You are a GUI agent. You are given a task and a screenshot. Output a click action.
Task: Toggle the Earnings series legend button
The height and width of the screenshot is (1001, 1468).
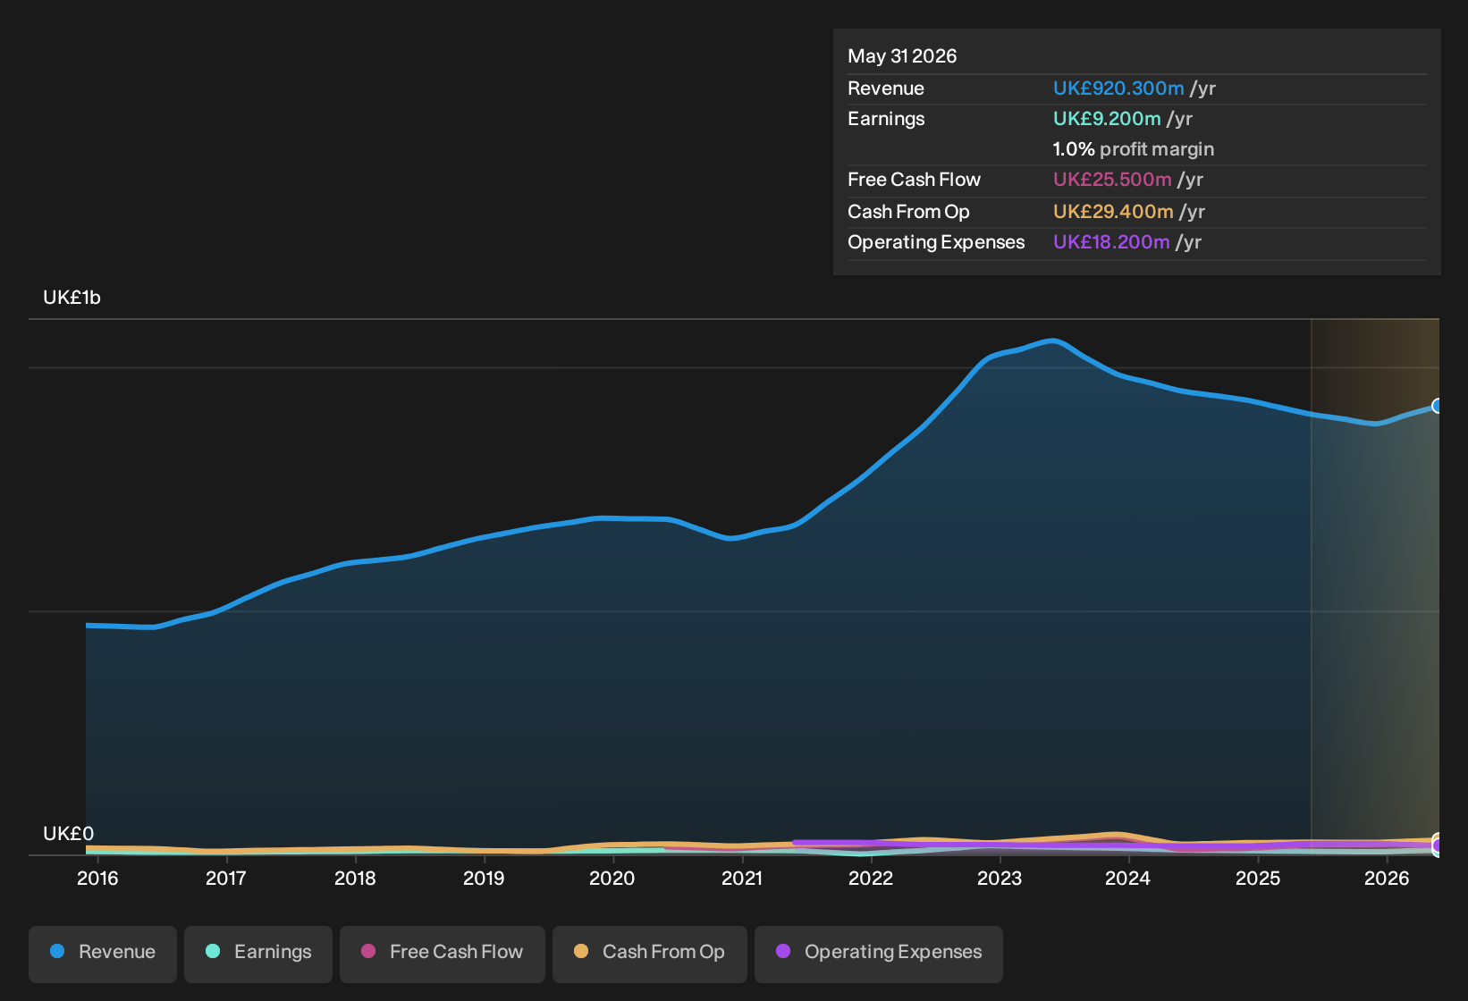point(258,953)
